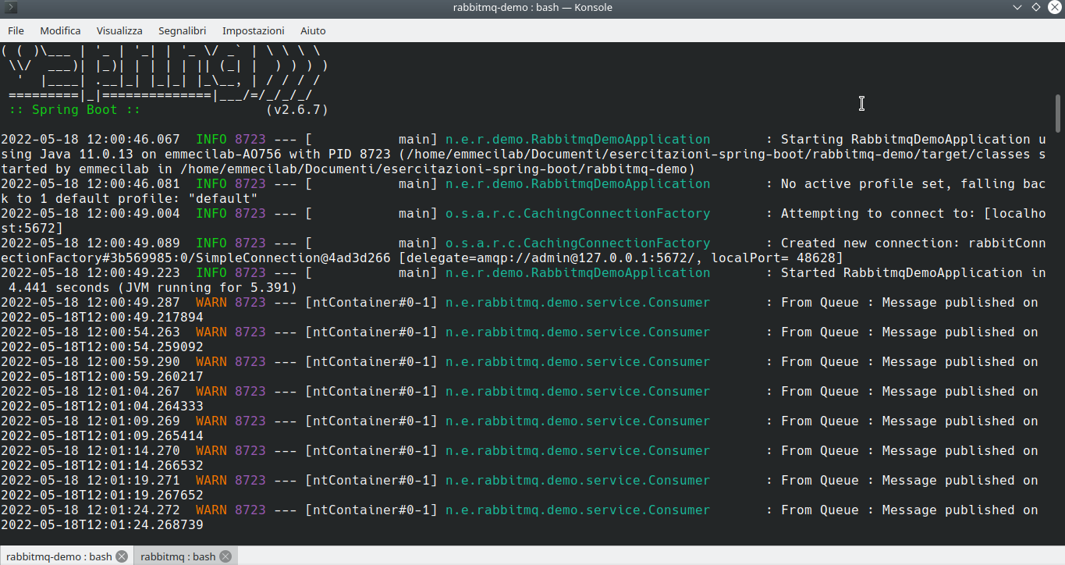Open the Impostazioni menu

[254, 30]
